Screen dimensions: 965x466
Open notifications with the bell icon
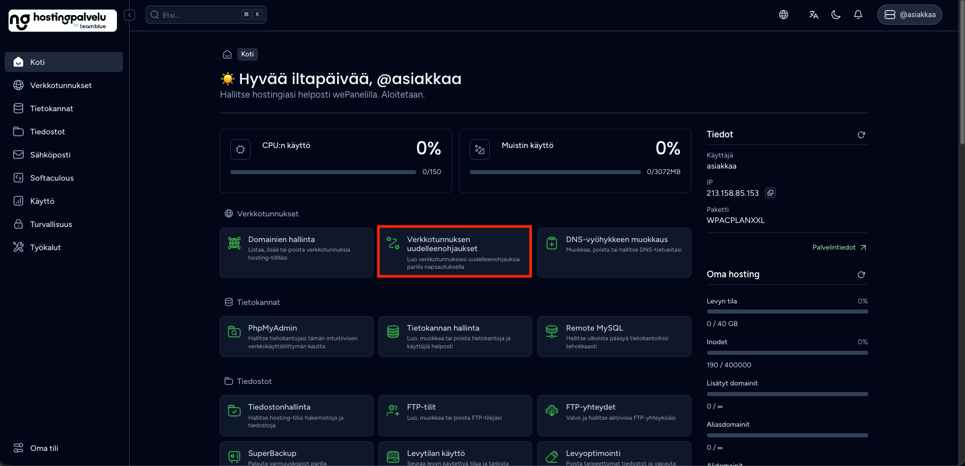pos(858,15)
